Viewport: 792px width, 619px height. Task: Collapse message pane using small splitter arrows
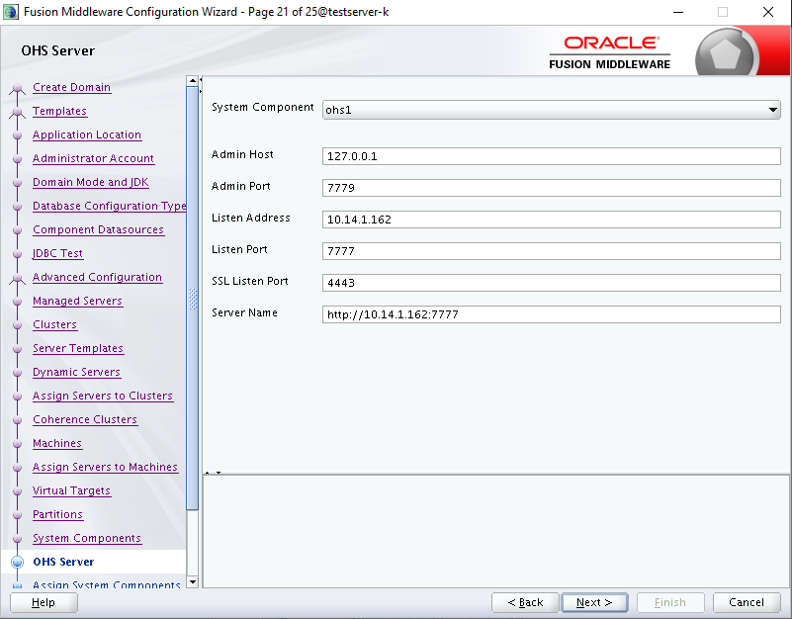(x=219, y=473)
